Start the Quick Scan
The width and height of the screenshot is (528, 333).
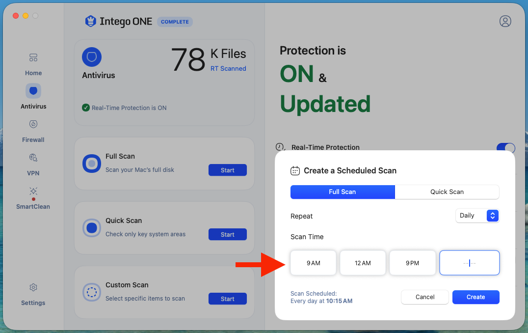[x=228, y=235]
